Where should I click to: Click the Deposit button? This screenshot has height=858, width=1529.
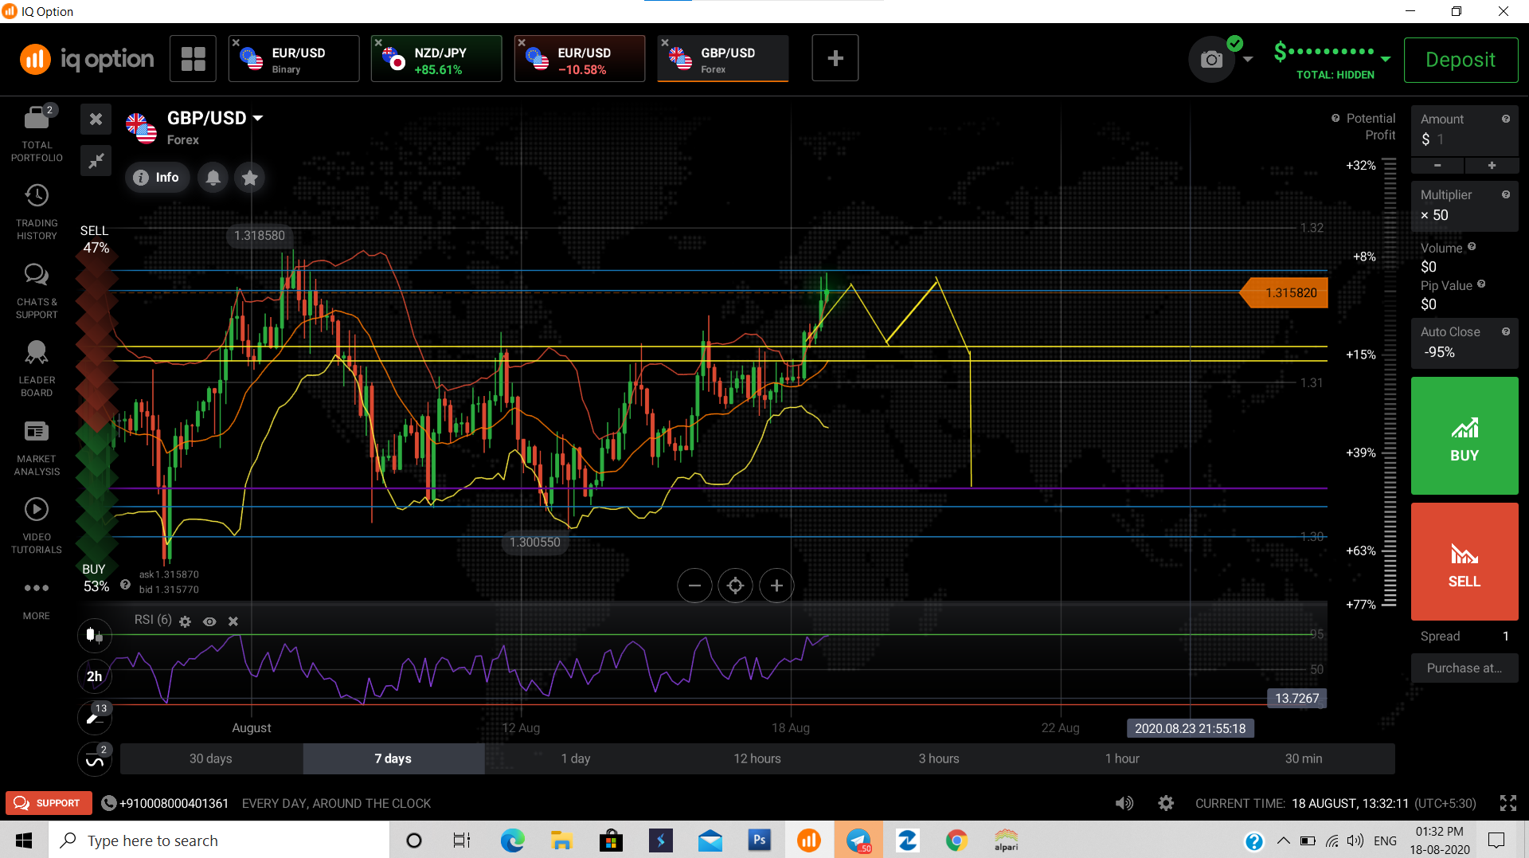click(1461, 60)
